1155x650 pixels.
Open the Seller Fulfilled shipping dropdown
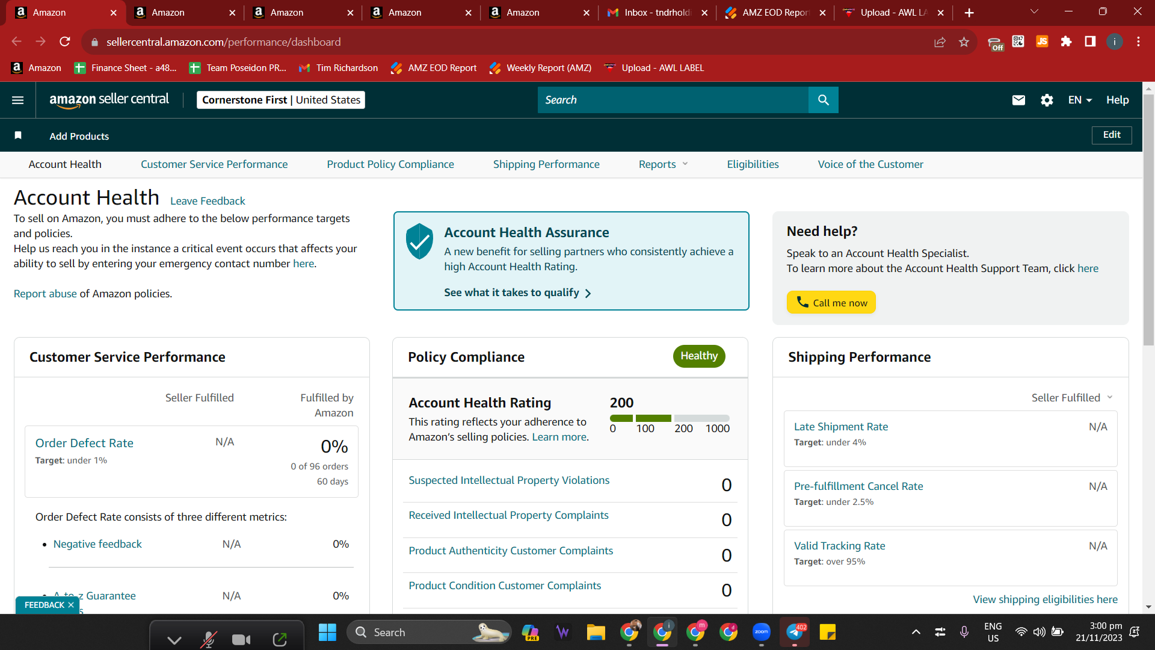point(1072,398)
